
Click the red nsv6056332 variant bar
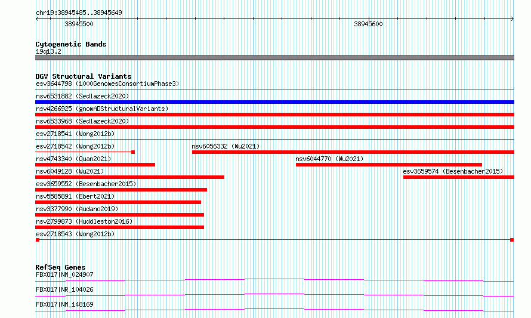tap(353, 152)
